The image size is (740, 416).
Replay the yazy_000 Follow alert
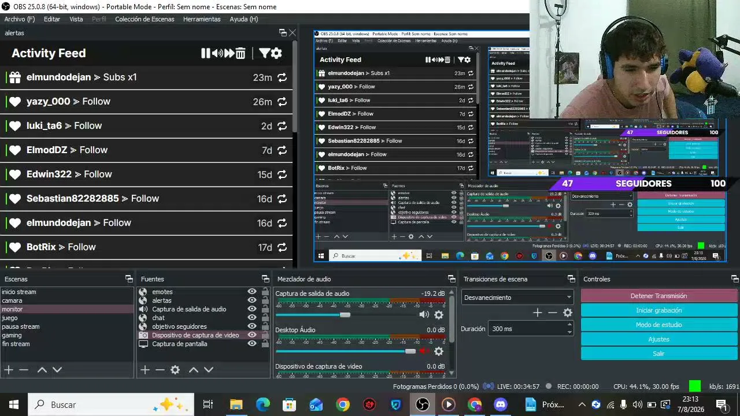point(282,102)
